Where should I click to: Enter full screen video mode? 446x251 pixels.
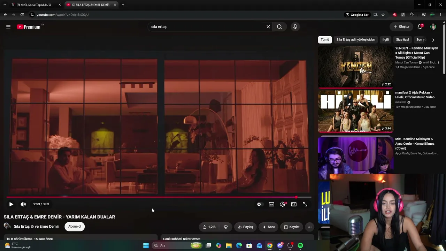click(305, 204)
